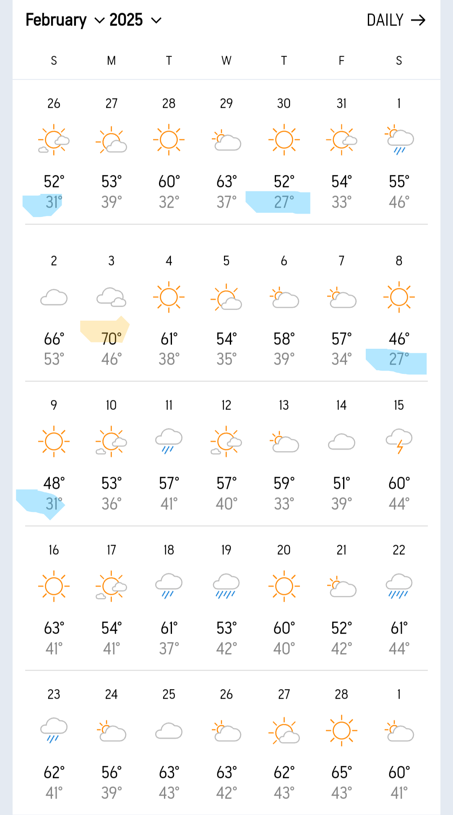Screen dimensions: 453x815
Task: Click the highlighted 27° low on January 30
Action: pyautogui.click(x=284, y=202)
